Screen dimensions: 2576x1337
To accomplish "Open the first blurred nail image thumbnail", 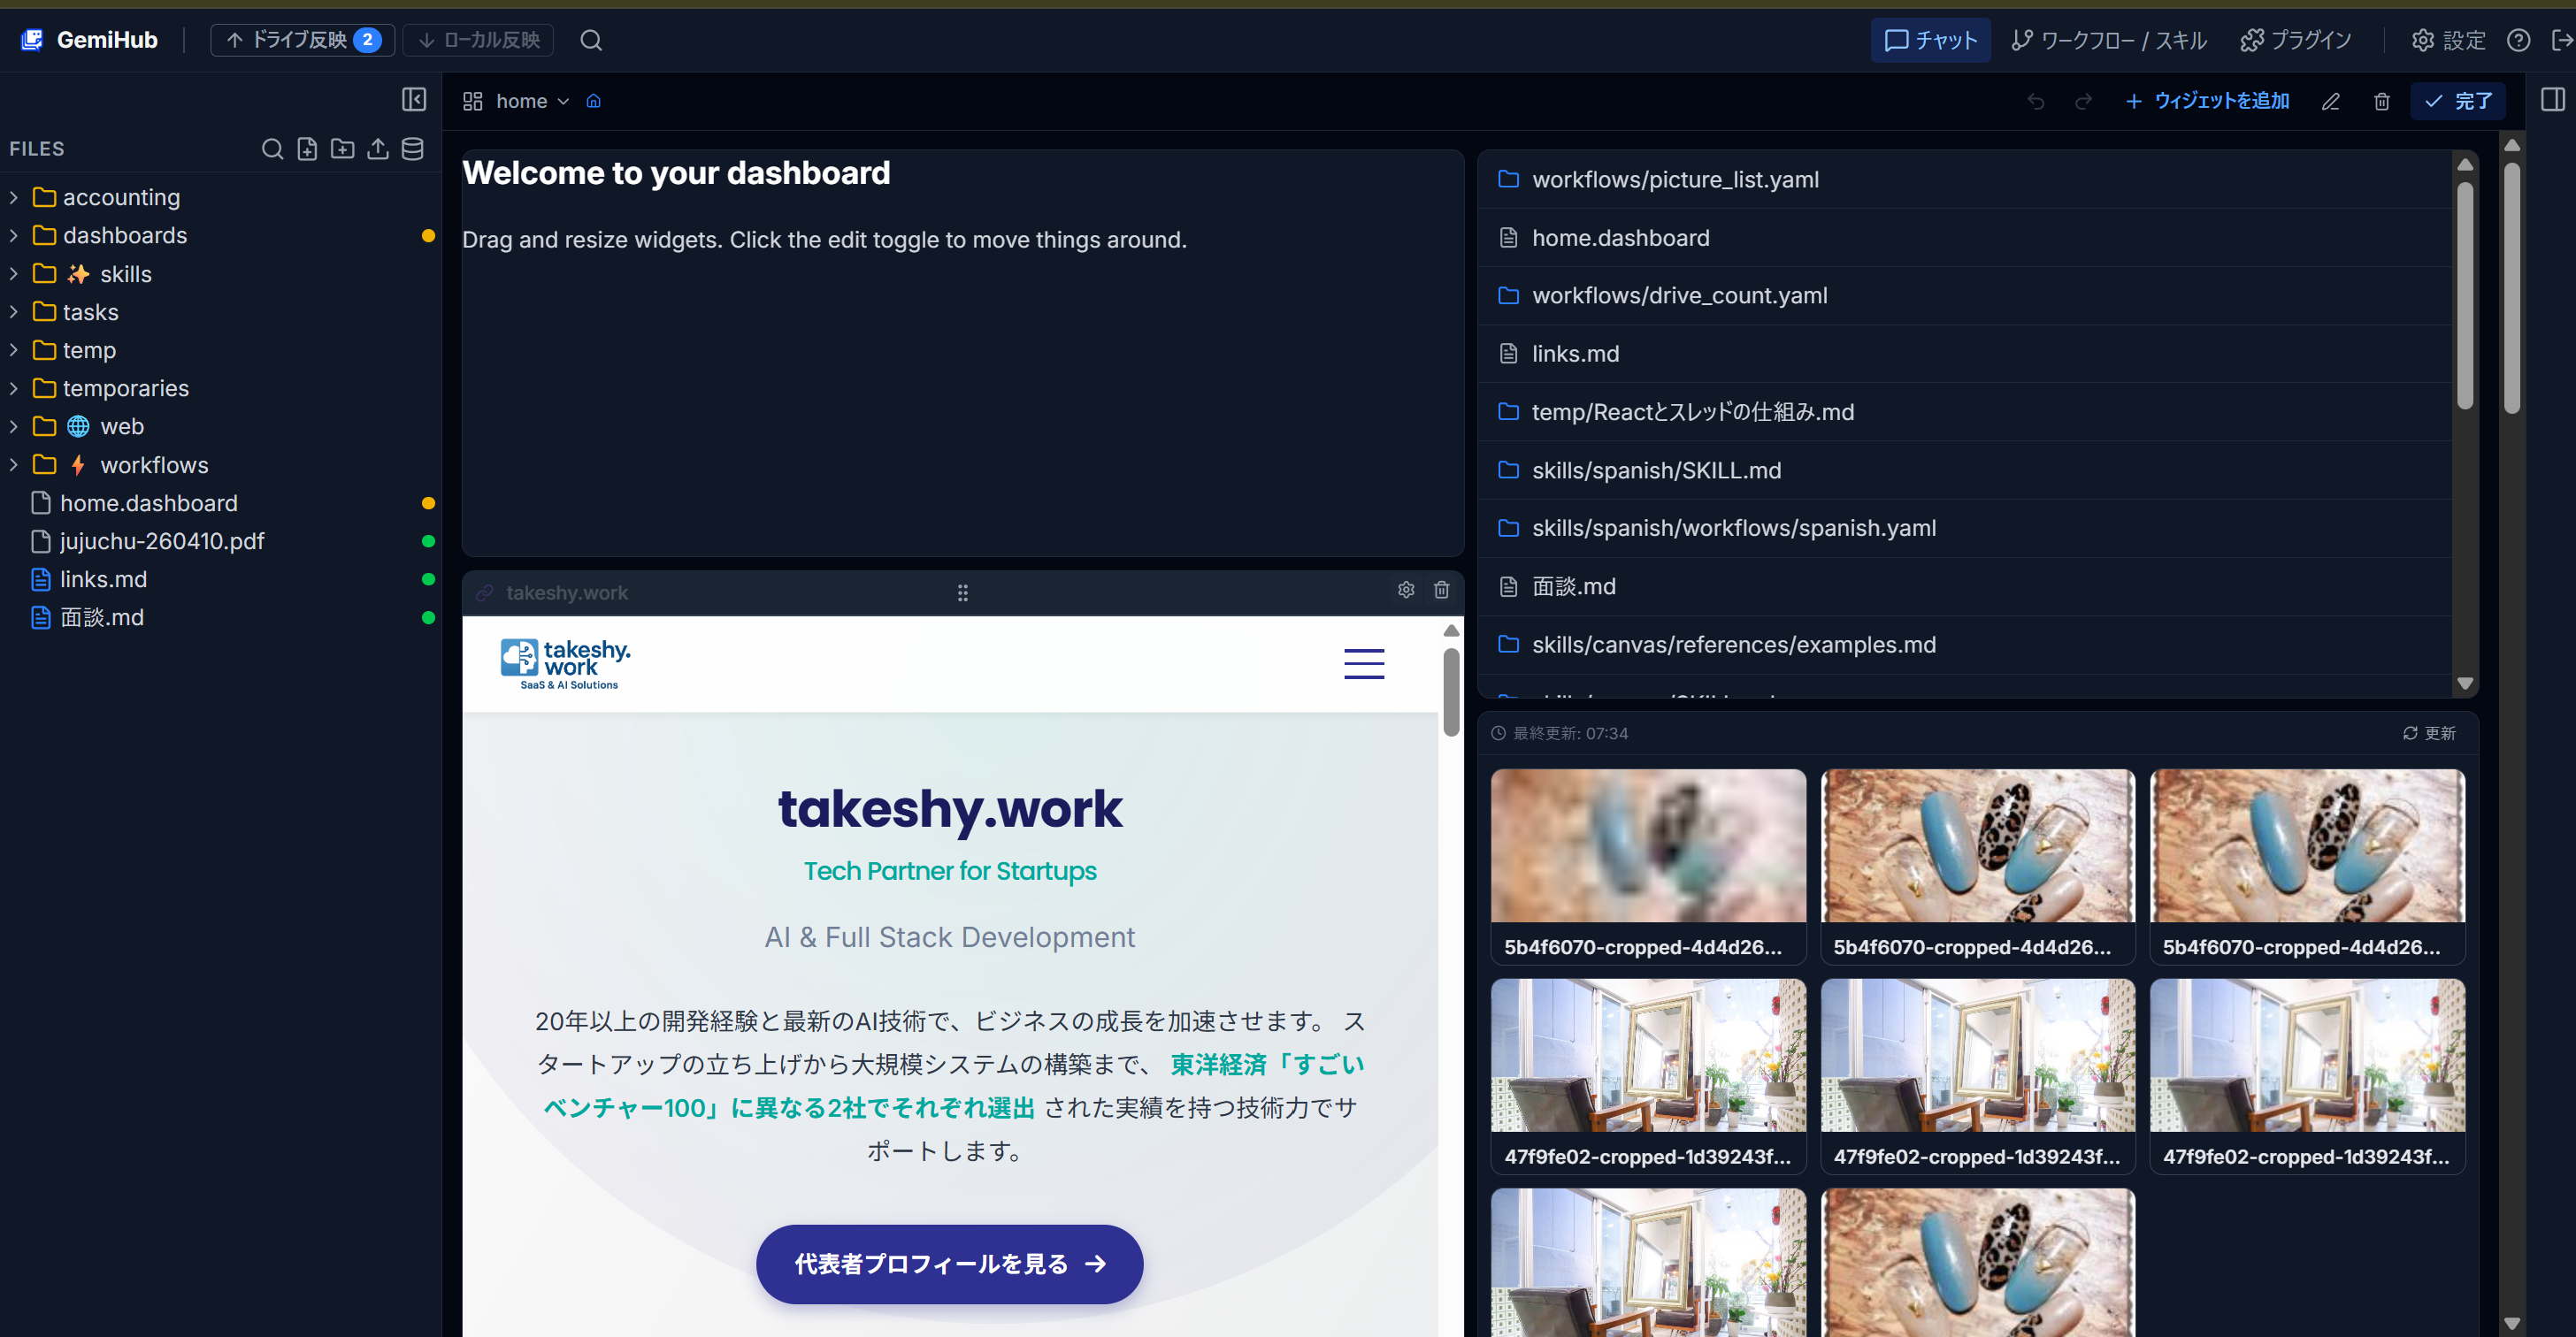I will click(1648, 845).
